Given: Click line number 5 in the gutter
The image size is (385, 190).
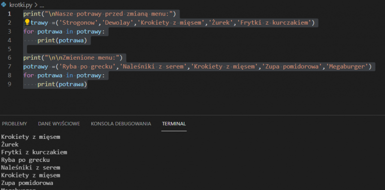Looking at the screenshot, I should point(10,49).
